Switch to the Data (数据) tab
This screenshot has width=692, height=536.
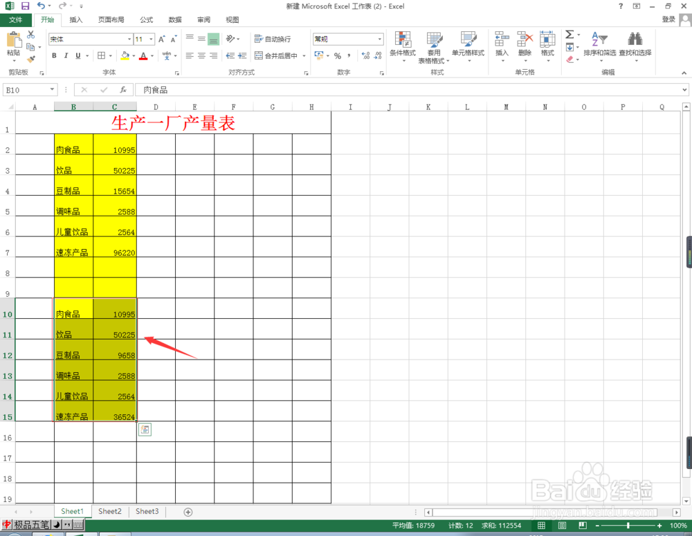[175, 20]
